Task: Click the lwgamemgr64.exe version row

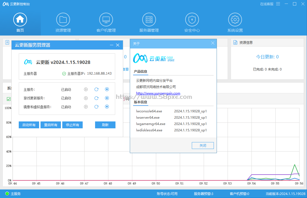Action: click(171, 124)
